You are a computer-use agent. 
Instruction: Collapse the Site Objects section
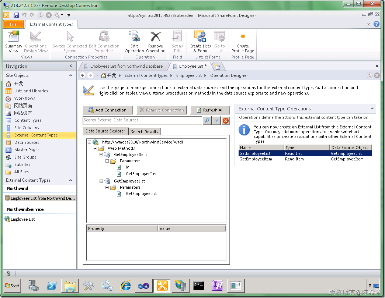pyautogui.click(x=71, y=75)
